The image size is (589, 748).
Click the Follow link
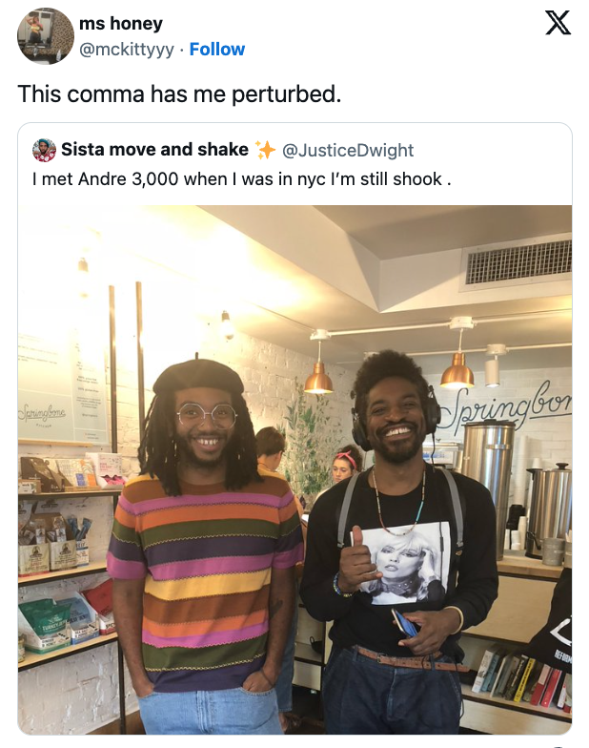[x=217, y=50]
